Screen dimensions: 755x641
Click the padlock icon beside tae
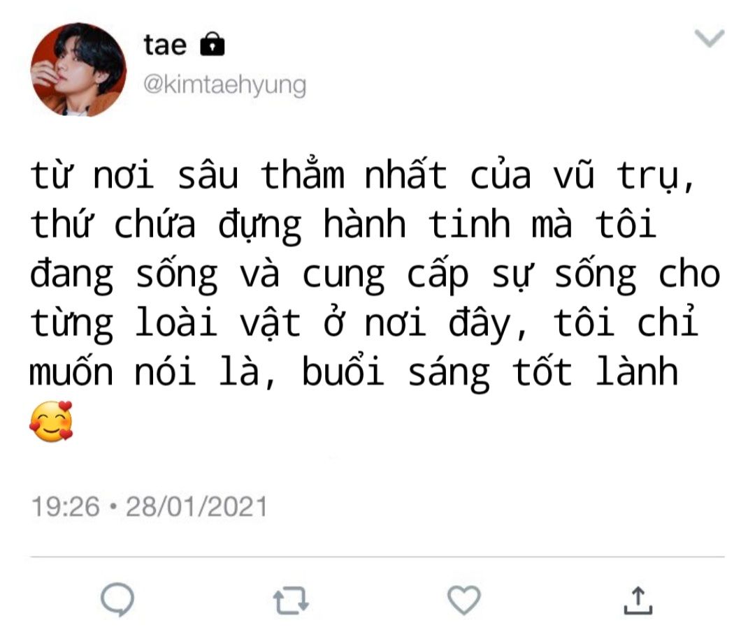point(213,44)
